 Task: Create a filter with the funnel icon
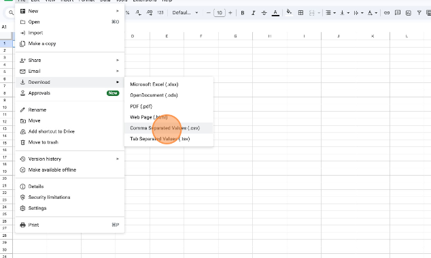(x=419, y=13)
